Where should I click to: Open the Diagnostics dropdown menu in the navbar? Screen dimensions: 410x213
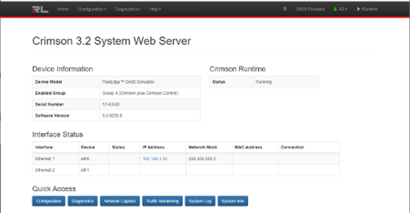tap(127, 9)
